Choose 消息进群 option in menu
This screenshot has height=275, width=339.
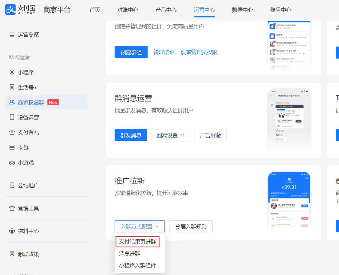[x=130, y=254]
